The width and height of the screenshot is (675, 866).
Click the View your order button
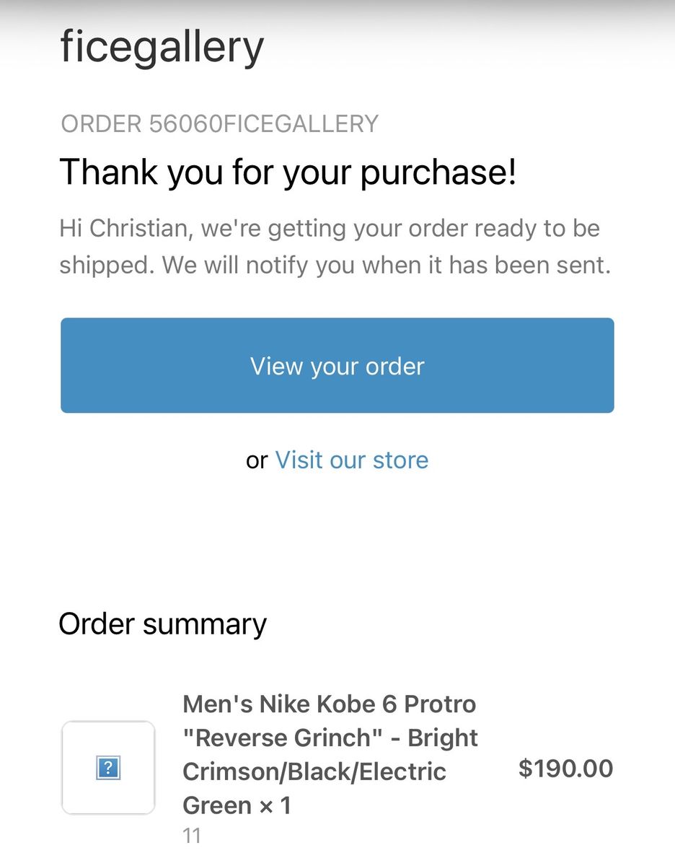pyautogui.click(x=337, y=366)
